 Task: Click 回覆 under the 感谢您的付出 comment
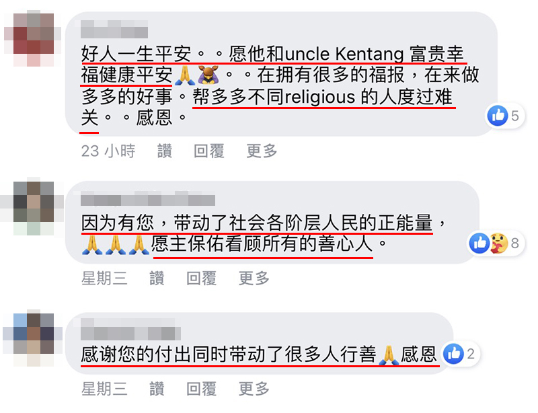coord(201,389)
